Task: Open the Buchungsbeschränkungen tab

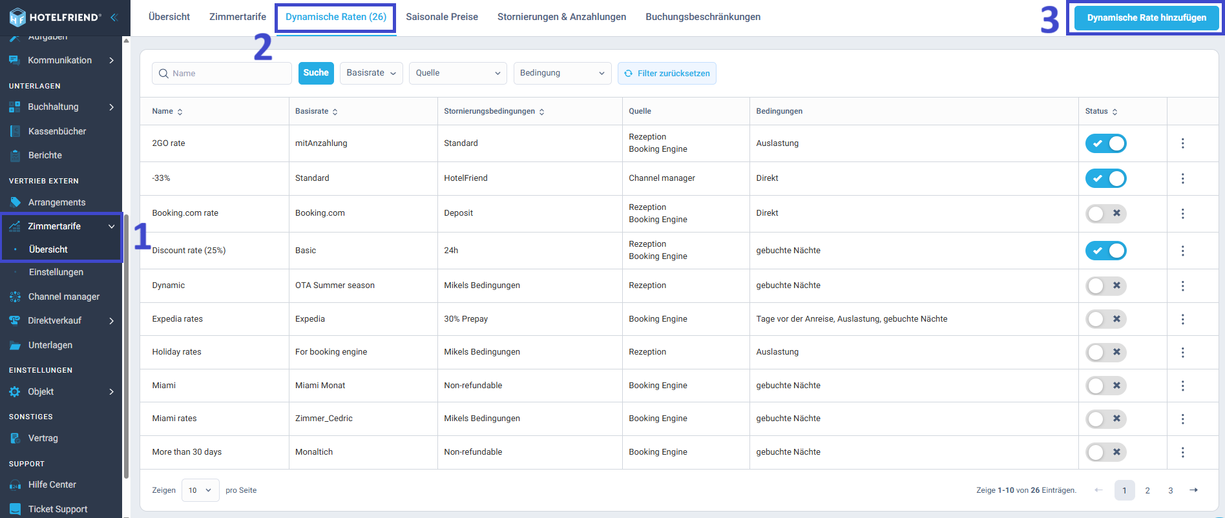Action: tap(702, 17)
